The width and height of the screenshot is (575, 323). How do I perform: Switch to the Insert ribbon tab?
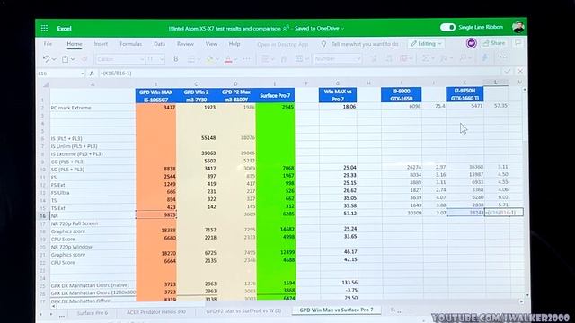pyautogui.click(x=101, y=44)
